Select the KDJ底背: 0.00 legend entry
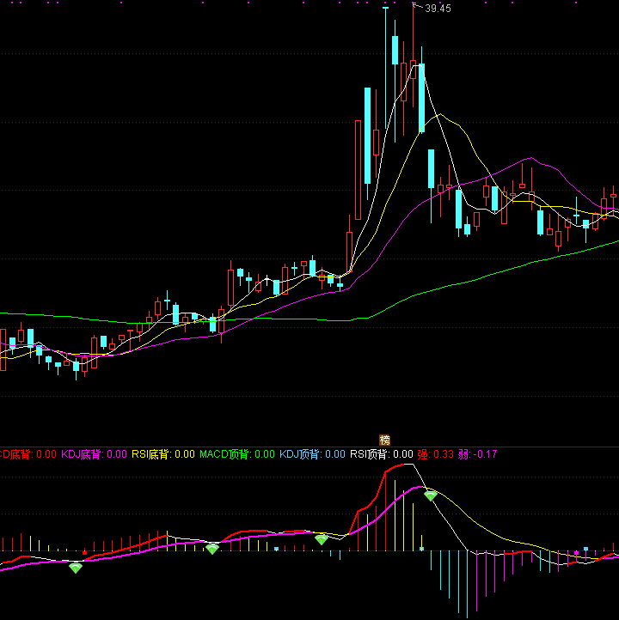Viewport: 619px width, 620px height. (94, 454)
